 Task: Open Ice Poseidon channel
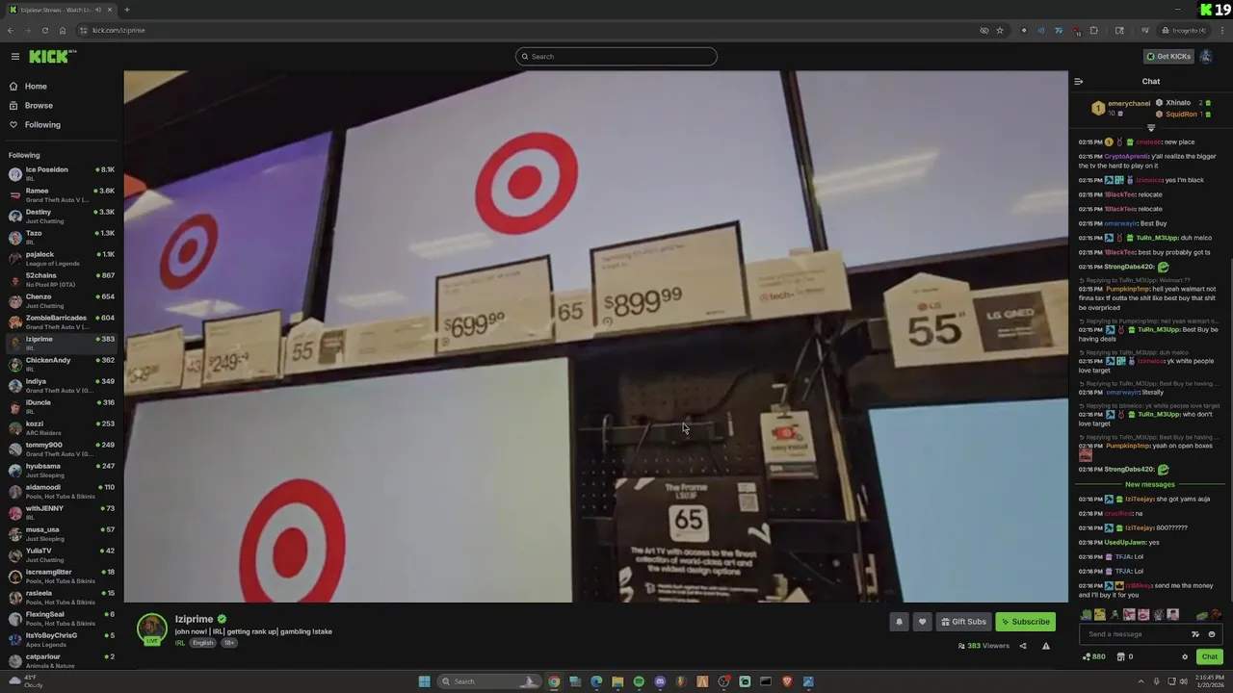tap(62, 174)
